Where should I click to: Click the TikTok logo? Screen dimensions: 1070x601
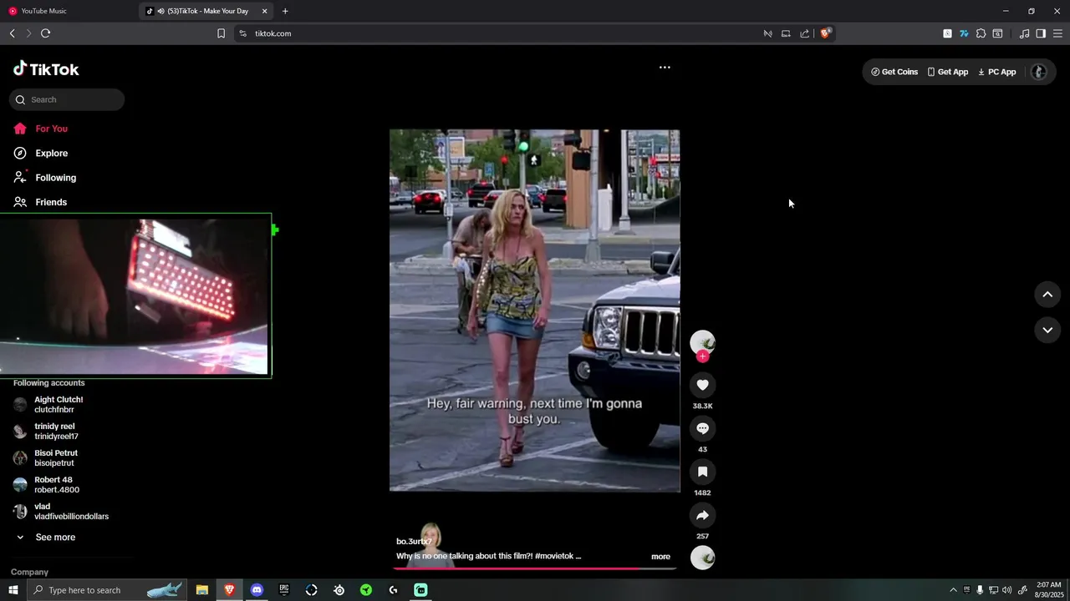coord(46,69)
